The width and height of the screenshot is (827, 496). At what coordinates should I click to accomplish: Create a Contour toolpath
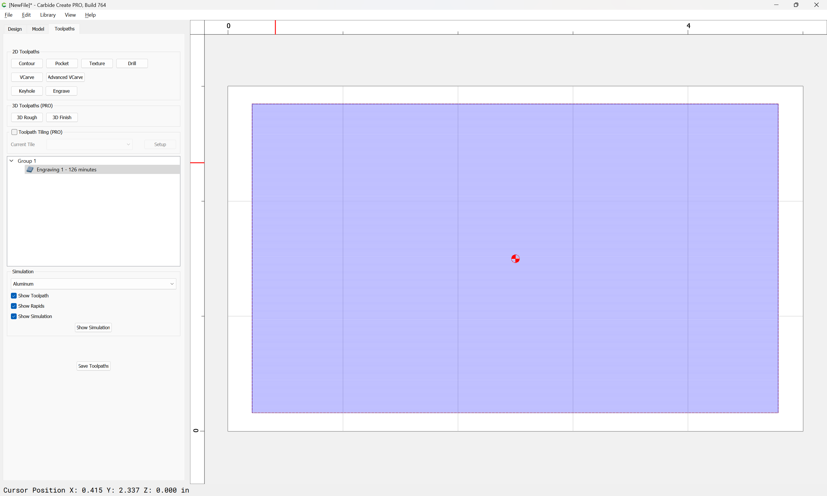pyautogui.click(x=27, y=63)
